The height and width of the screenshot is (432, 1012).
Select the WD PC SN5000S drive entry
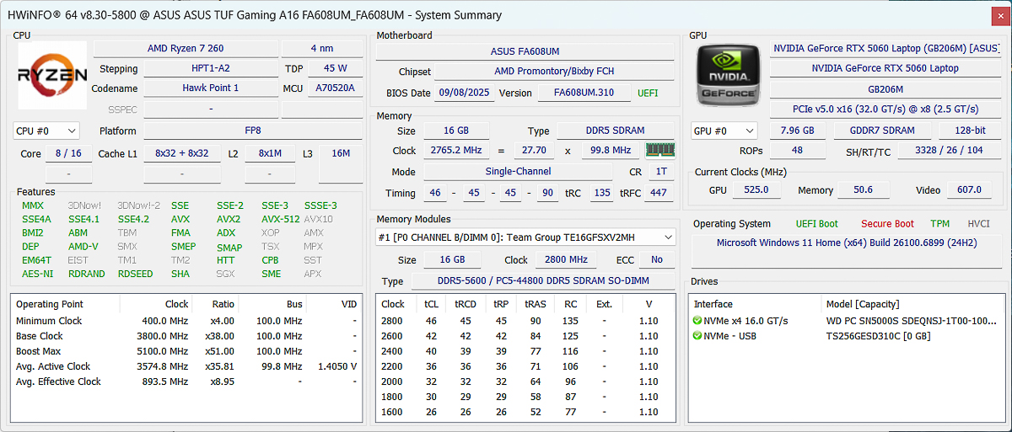(911, 321)
